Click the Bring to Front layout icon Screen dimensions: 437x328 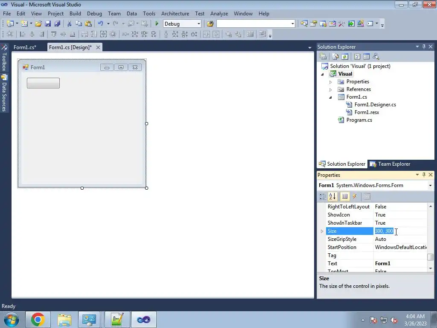point(228,34)
